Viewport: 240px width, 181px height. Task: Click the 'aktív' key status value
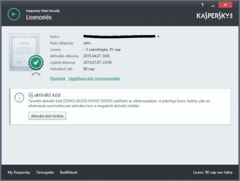tap(87, 43)
